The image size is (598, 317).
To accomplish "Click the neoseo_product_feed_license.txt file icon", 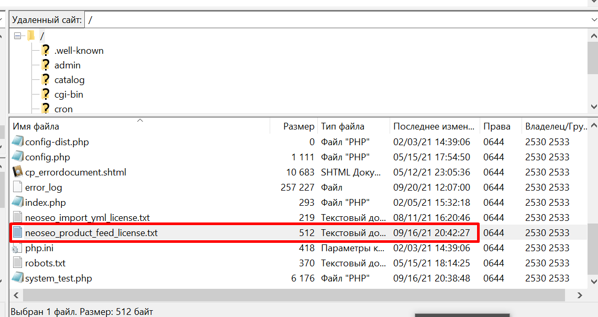I will pyautogui.click(x=18, y=232).
